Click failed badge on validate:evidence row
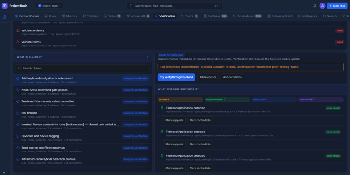This screenshot has width=350, height=175. click(x=340, y=30)
